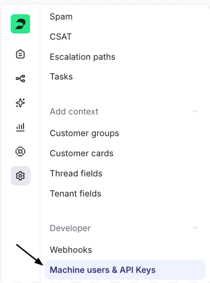
Task: Collapse the Developer section chevron
Action: pyautogui.click(x=195, y=228)
